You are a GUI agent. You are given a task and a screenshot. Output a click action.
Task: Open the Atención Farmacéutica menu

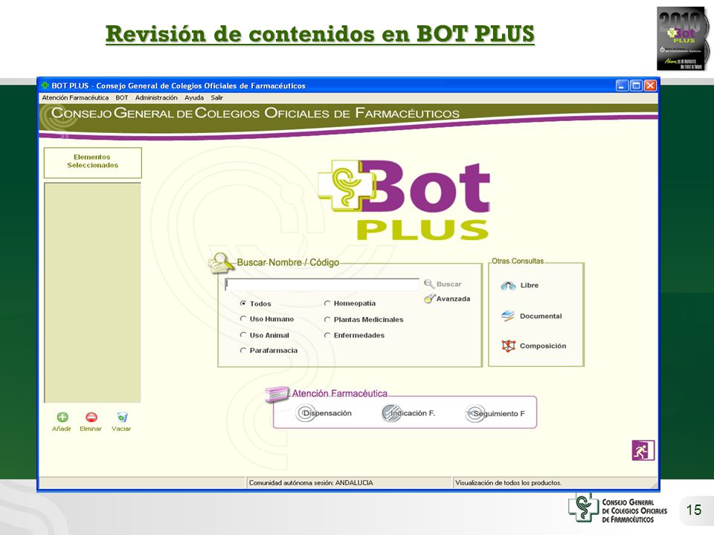click(x=75, y=98)
